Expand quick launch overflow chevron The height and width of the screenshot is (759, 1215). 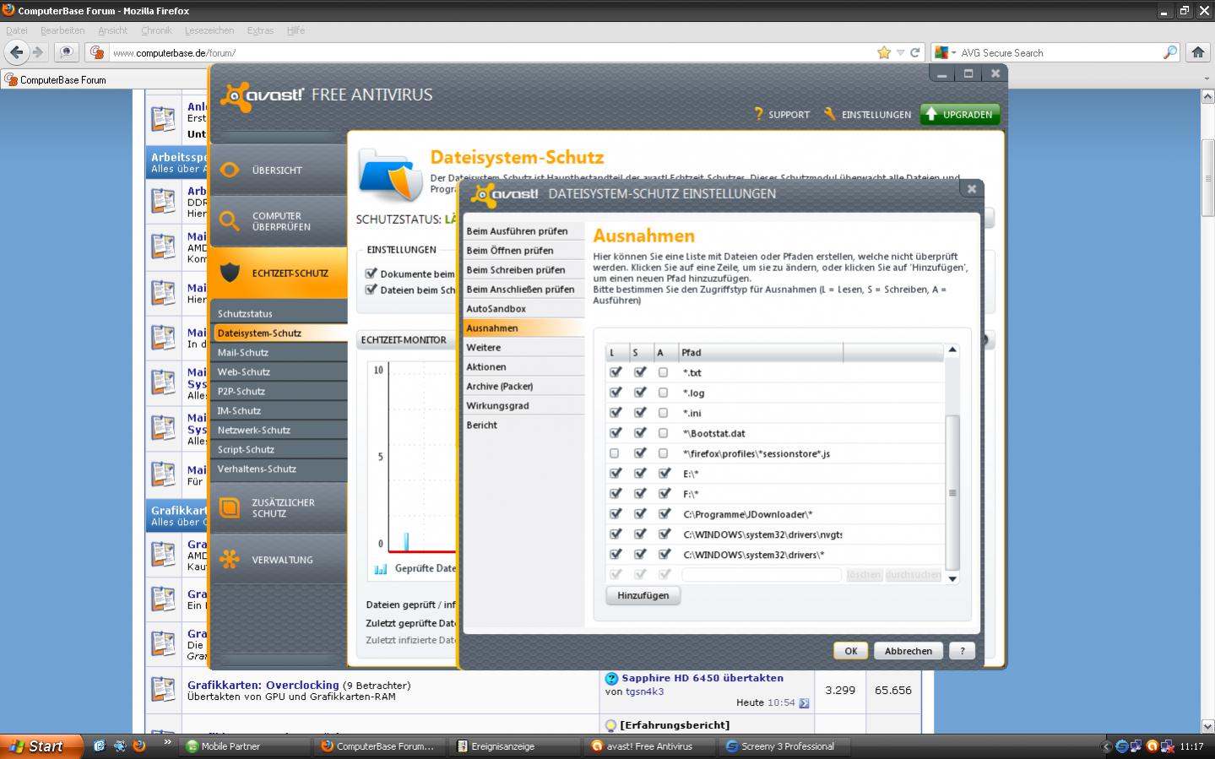tap(167, 743)
